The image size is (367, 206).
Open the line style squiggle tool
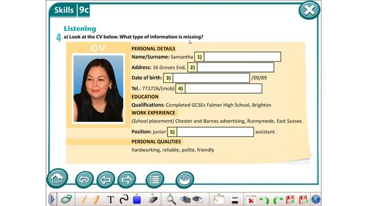click(124, 199)
